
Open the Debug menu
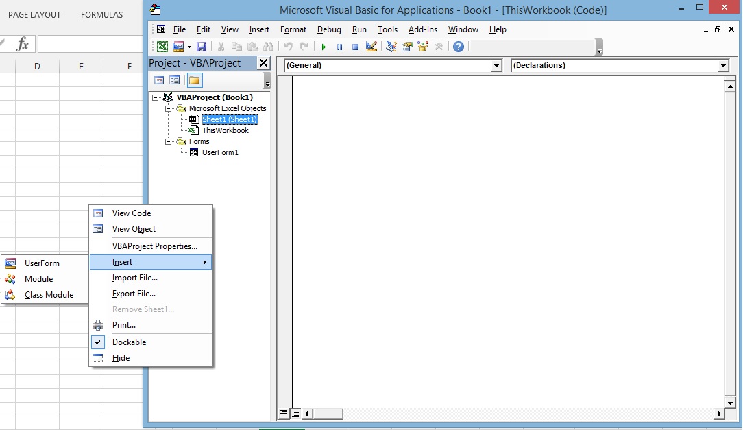[329, 29]
